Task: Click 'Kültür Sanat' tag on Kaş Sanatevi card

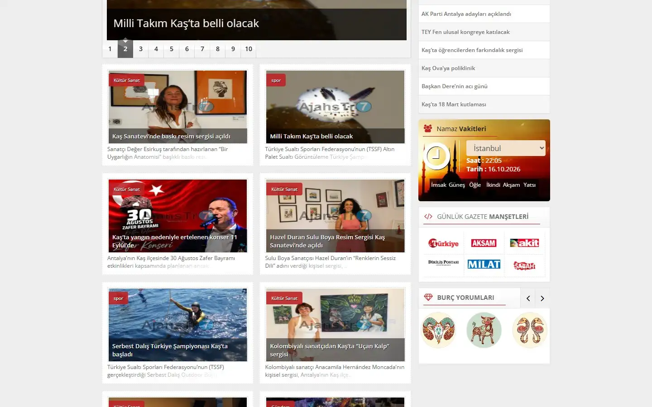Action: pyautogui.click(x=127, y=80)
